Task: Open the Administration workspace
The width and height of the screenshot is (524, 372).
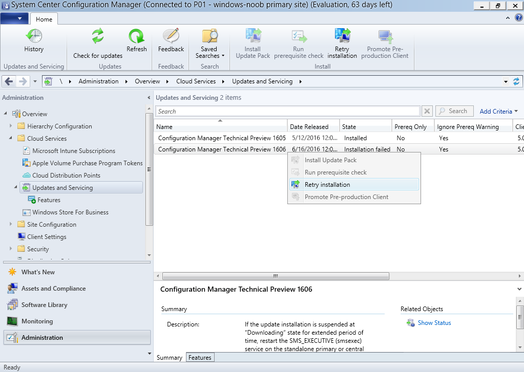Action: (x=77, y=338)
